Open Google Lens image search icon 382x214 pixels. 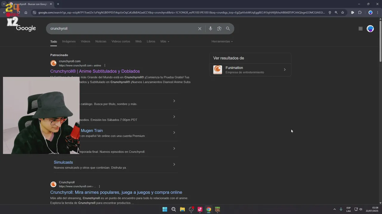tap(219, 29)
